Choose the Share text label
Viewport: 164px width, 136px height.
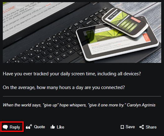pos(151,127)
